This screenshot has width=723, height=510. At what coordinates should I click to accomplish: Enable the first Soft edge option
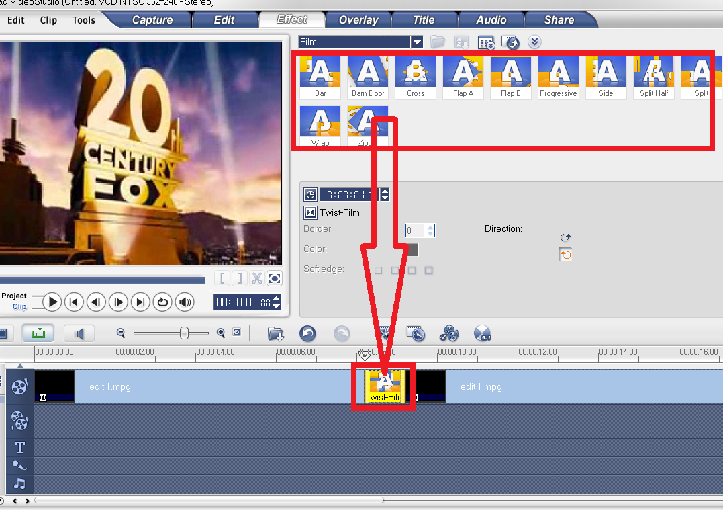[x=378, y=270]
